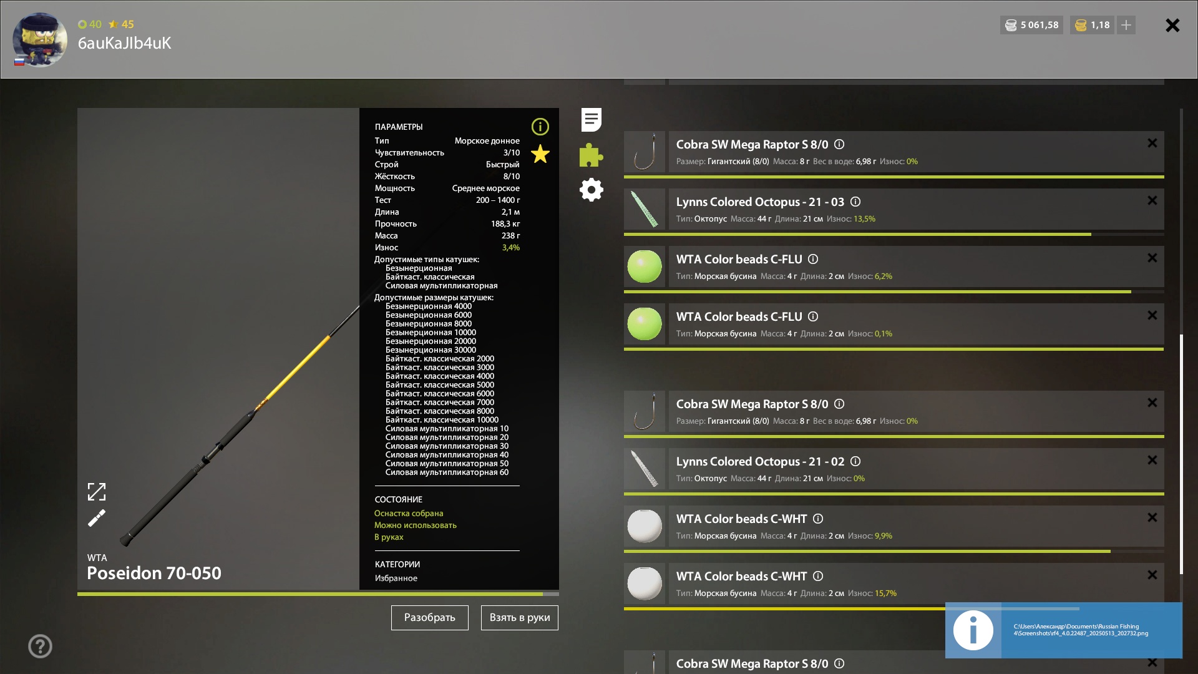Click the plus icon to add gold currency
The width and height of the screenshot is (1198, 674).
point(1126,25)
